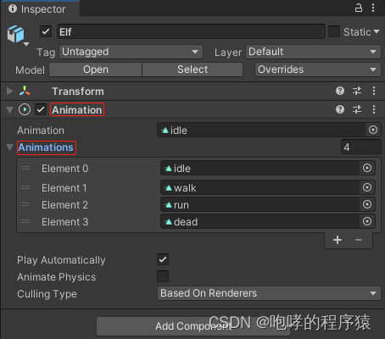Enable the Static checkbox
The width and height of the screenshot is (385, 339).
[334, 31]
